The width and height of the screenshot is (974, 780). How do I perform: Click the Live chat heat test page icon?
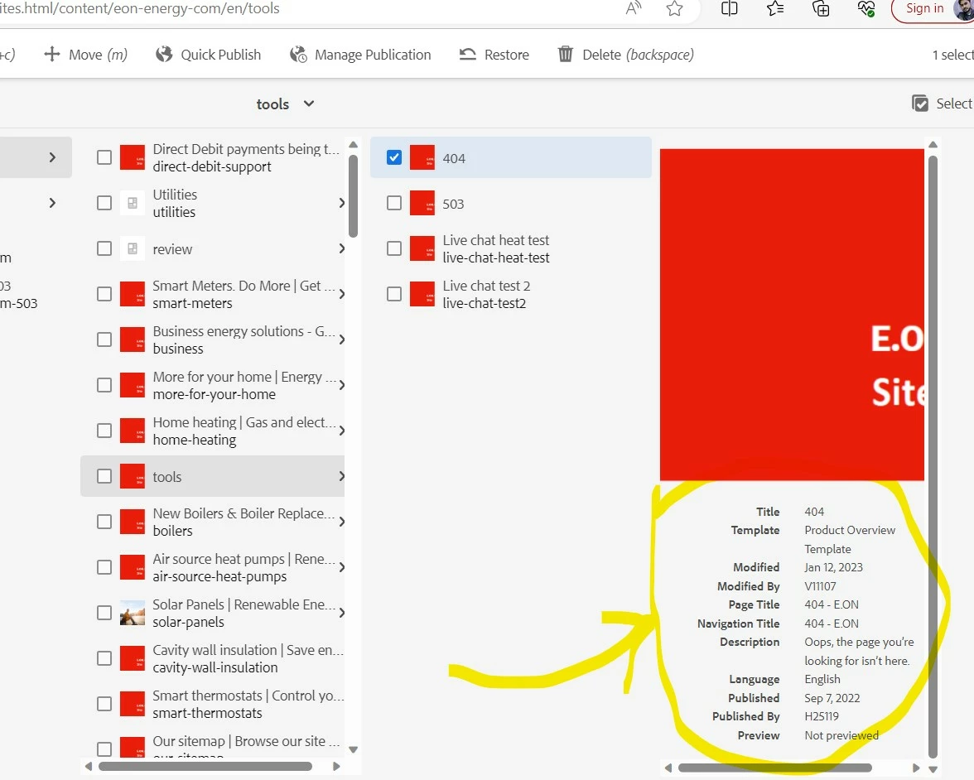click(x=422, y=248)
